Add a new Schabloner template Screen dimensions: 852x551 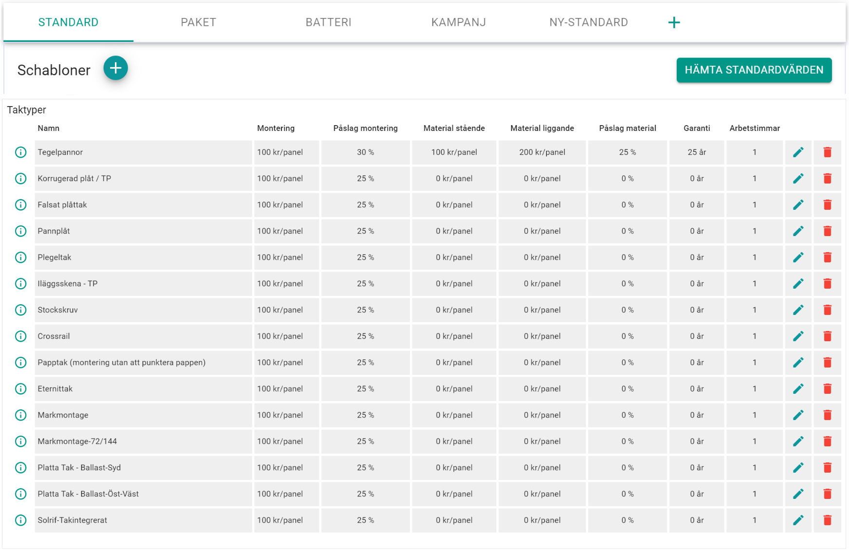point(115,68)
